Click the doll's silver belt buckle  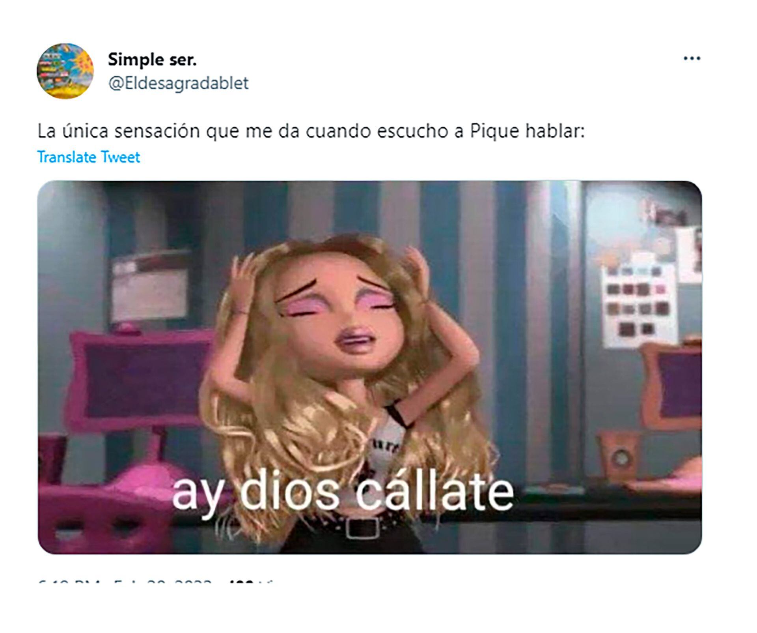362,528
